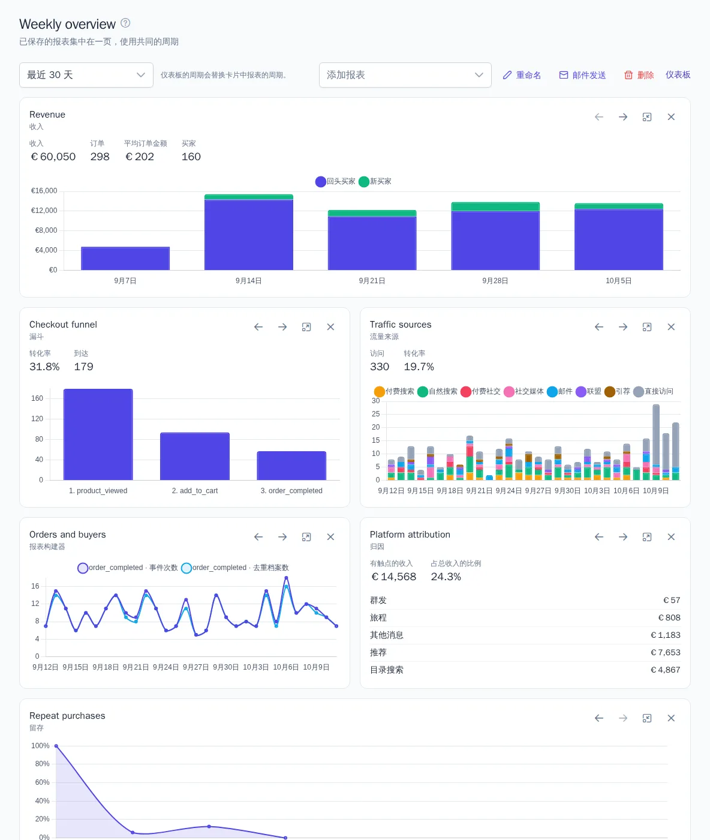710x840 pixels.
Task: Toggle the 新买家 legend series
Action: click(x=375, y=182)
